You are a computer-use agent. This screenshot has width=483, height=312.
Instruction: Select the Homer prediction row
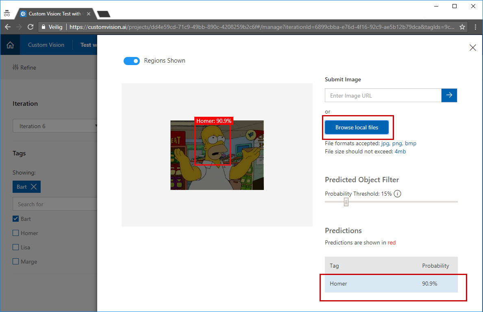[x=391, y=284]
